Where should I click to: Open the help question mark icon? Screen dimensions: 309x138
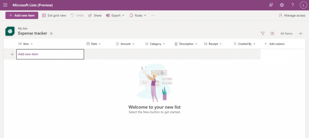[293, 5]
